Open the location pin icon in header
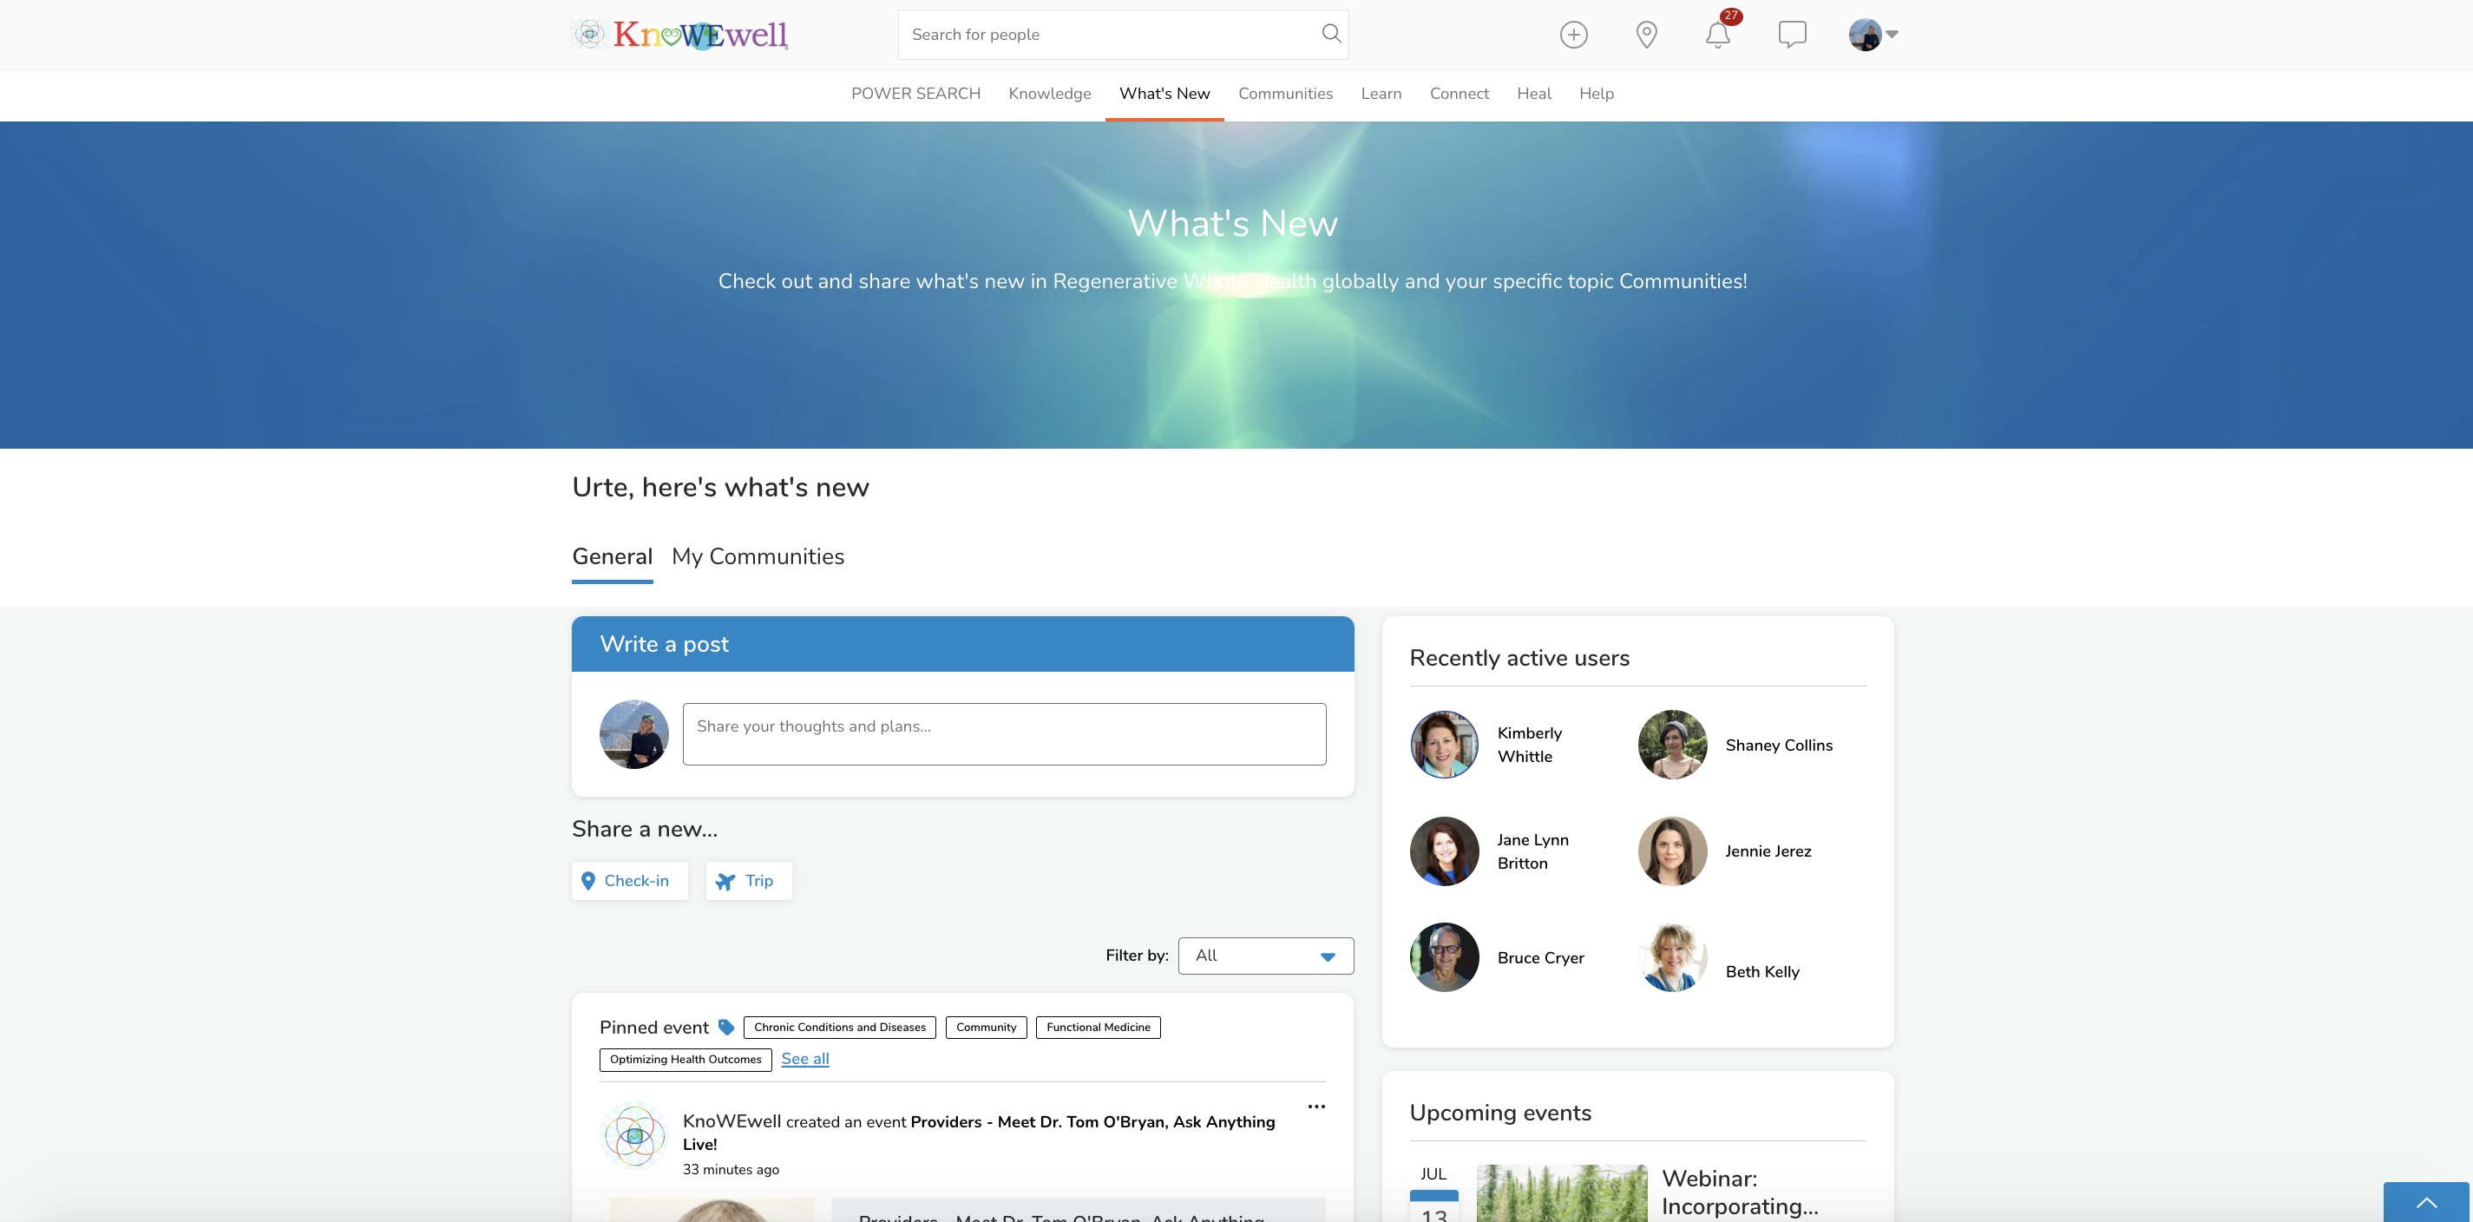This screenshot has width=2473, height=1222. [1646, 35]
